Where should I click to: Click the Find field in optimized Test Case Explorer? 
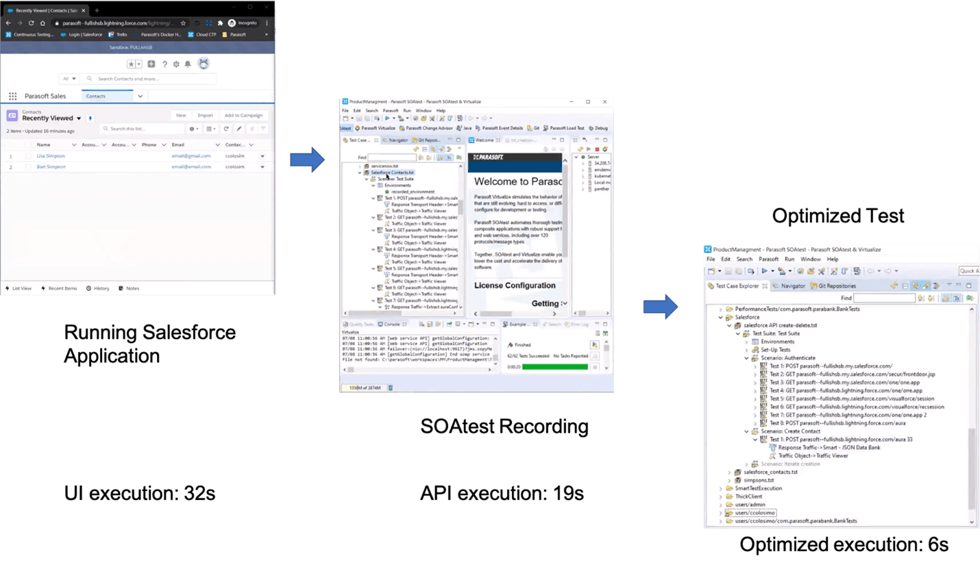tap(884, 299)
